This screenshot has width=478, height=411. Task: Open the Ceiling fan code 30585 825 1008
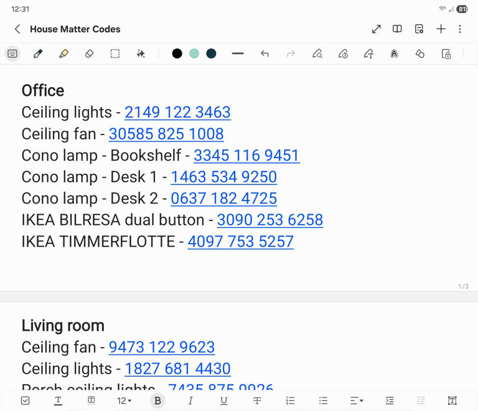tap(166, 134)
